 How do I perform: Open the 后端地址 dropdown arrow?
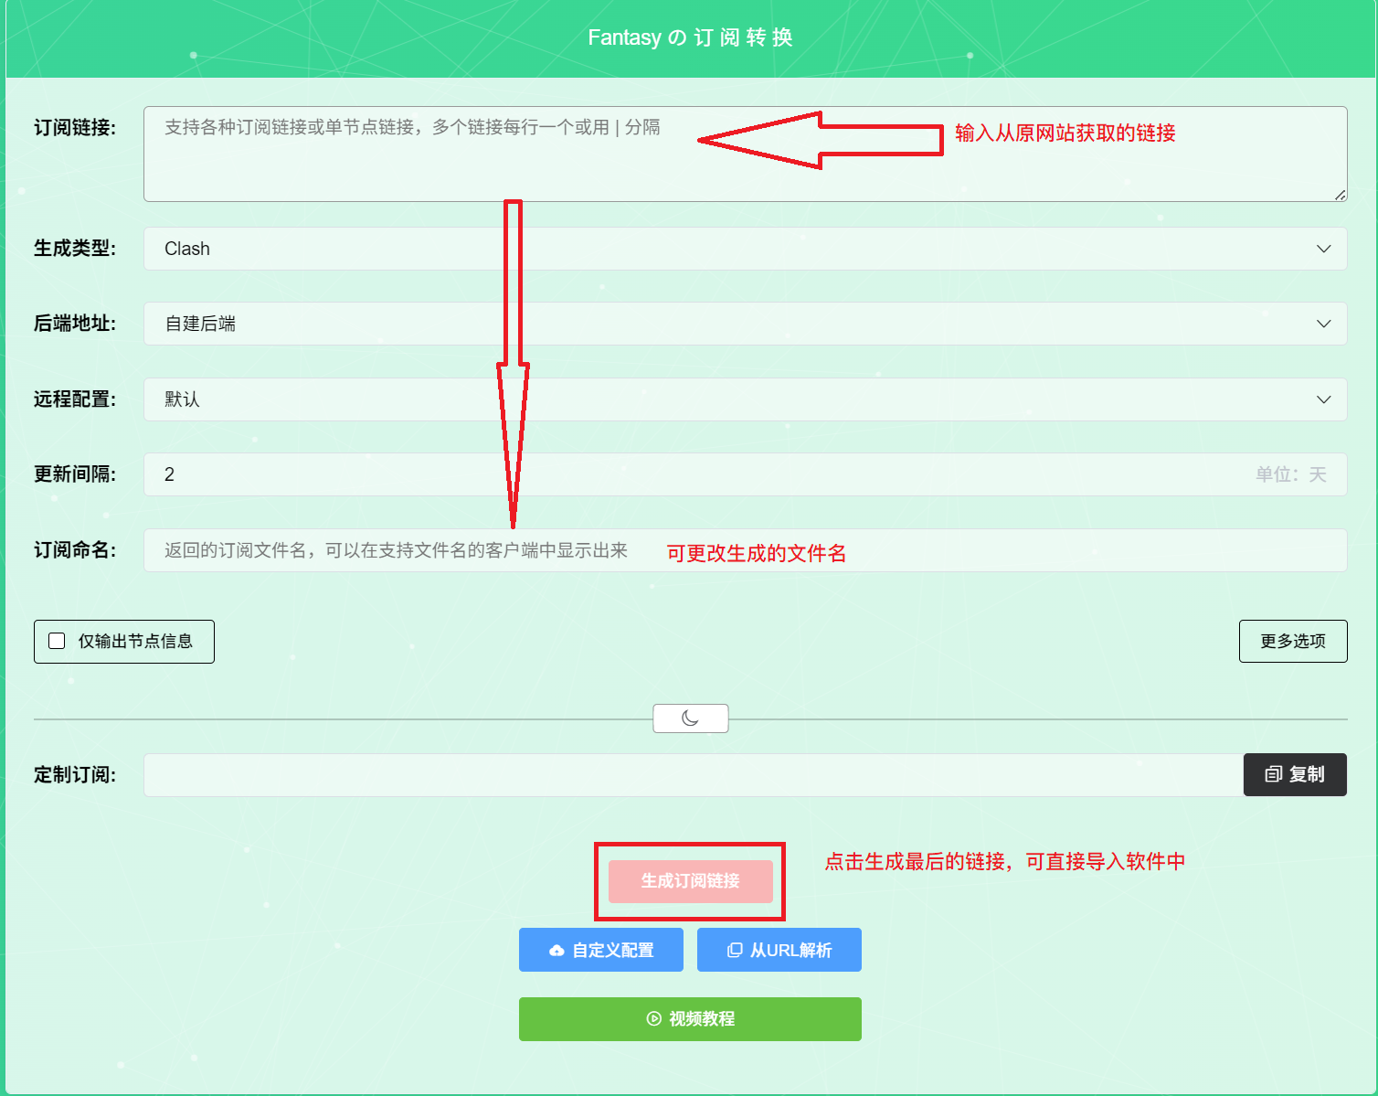click(x=1322, y=324)
